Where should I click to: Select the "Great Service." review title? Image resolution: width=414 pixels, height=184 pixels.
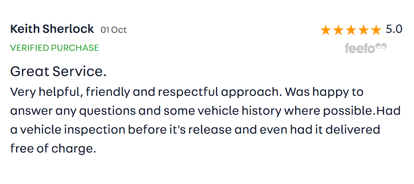(x=58, y=71)
